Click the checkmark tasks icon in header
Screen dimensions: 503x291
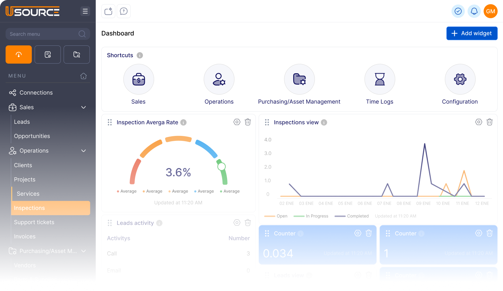click(x=458, y=11)
